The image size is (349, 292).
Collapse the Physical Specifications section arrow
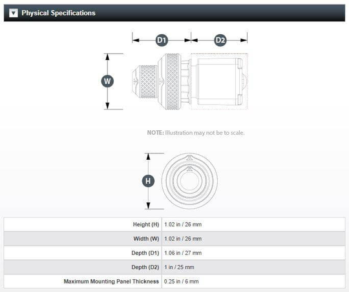pos(14,13)
